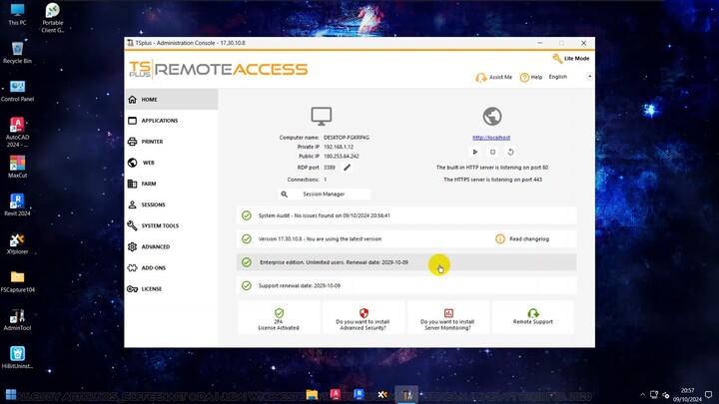
Task: Open the Help link
Action: (531, 78)
